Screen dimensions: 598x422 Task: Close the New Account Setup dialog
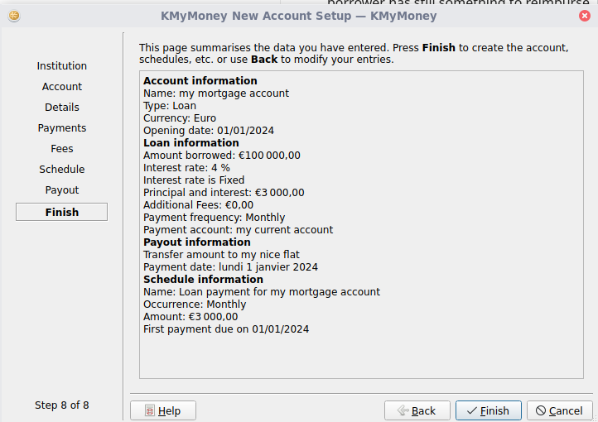[x=584, y=16]
